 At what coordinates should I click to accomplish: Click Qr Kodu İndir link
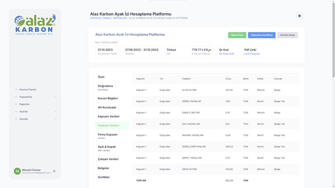tap(227, 54)
